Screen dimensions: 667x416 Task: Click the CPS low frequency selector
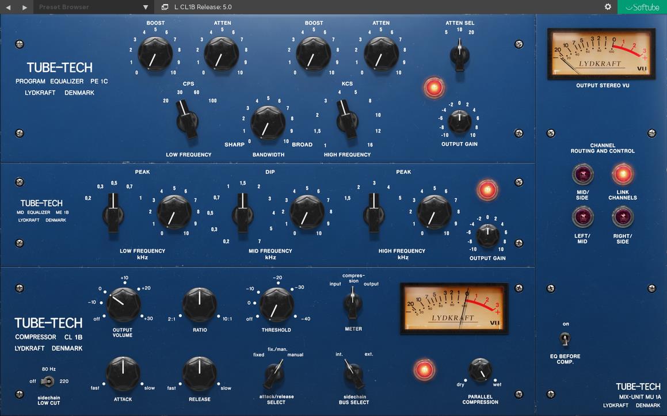tap(187, 120)
